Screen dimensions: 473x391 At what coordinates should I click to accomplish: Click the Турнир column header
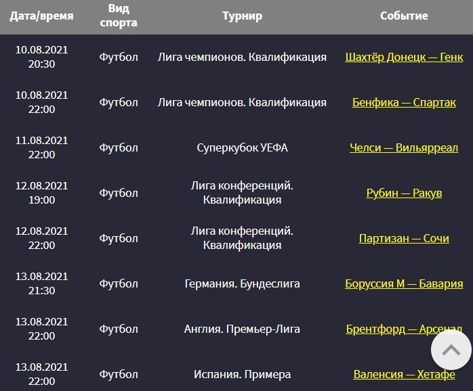point(242,16)
